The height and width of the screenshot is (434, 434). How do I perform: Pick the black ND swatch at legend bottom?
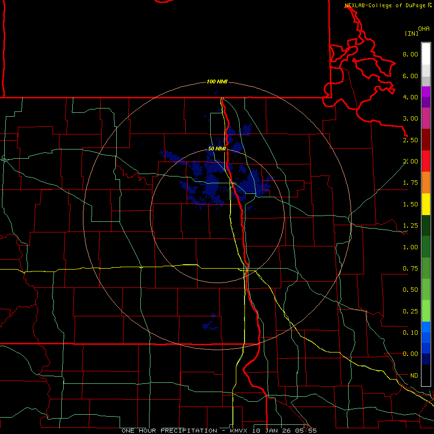[426, 375]
